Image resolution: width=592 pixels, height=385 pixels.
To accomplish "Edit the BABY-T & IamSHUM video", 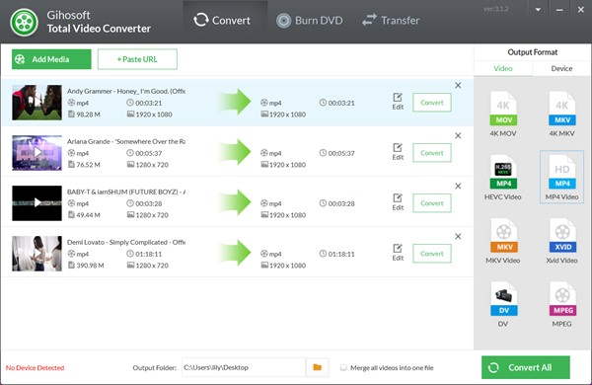I will (398, 202).
